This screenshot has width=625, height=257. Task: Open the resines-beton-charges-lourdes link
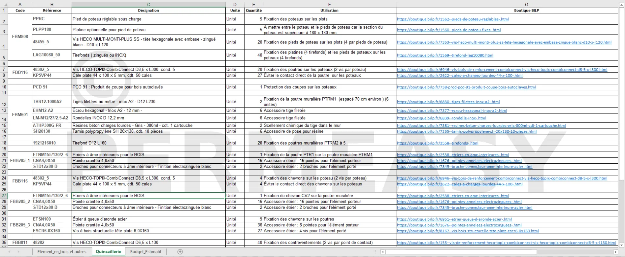[x=481, y=126]
